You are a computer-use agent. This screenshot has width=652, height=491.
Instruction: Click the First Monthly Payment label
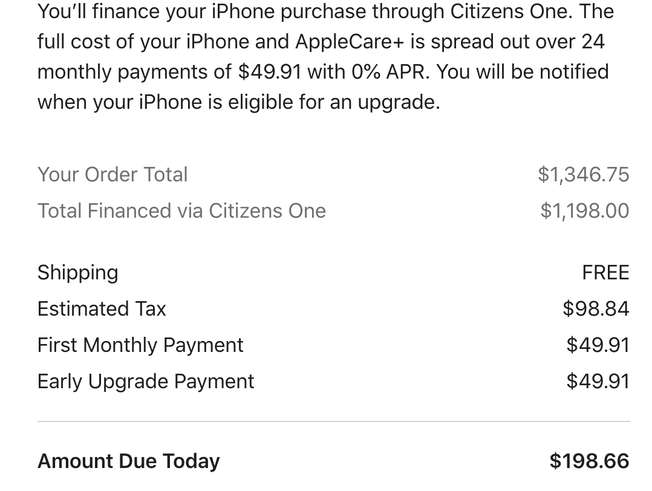coord(140,346)
